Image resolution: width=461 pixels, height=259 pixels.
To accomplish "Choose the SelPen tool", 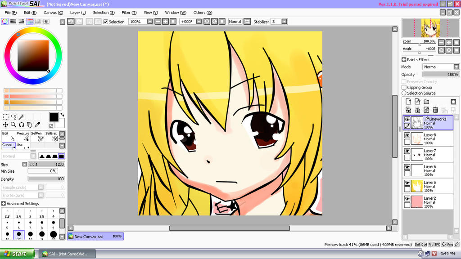I will click(x=37, y=136).
